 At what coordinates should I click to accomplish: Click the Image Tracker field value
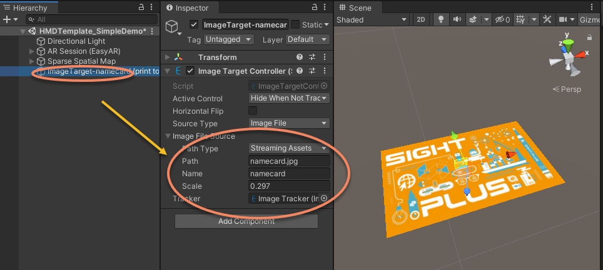click(x=285, y=199)
